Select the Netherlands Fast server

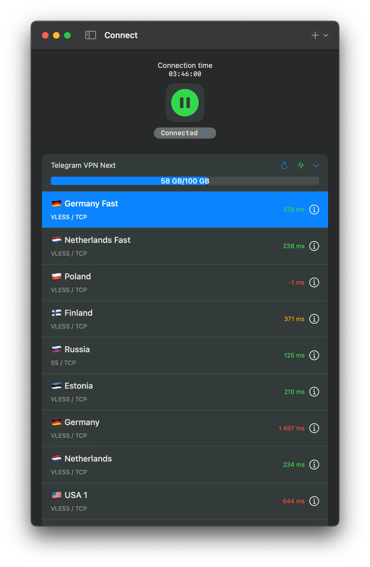tap(185, 246)
